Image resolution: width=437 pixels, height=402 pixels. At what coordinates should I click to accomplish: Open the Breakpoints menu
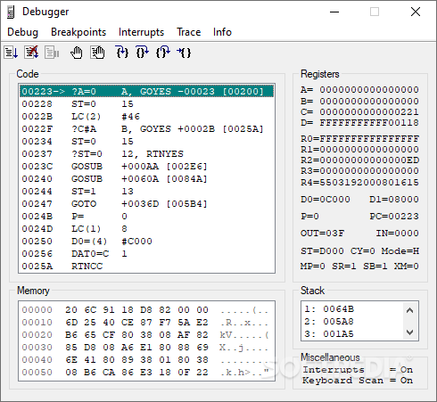click(x=78, y=32)
